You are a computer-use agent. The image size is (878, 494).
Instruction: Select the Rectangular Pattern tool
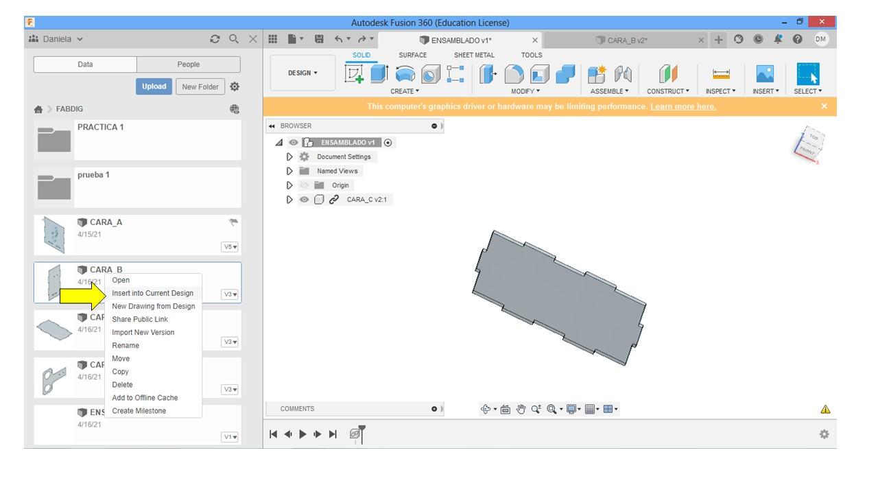[455, 74]
